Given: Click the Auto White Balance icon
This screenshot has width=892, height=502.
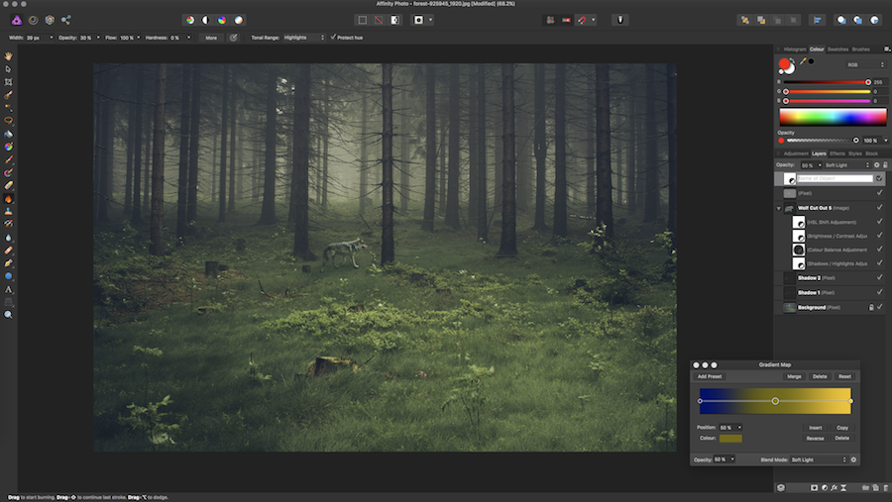Looking at the screenshot, I should click(238, 20).
